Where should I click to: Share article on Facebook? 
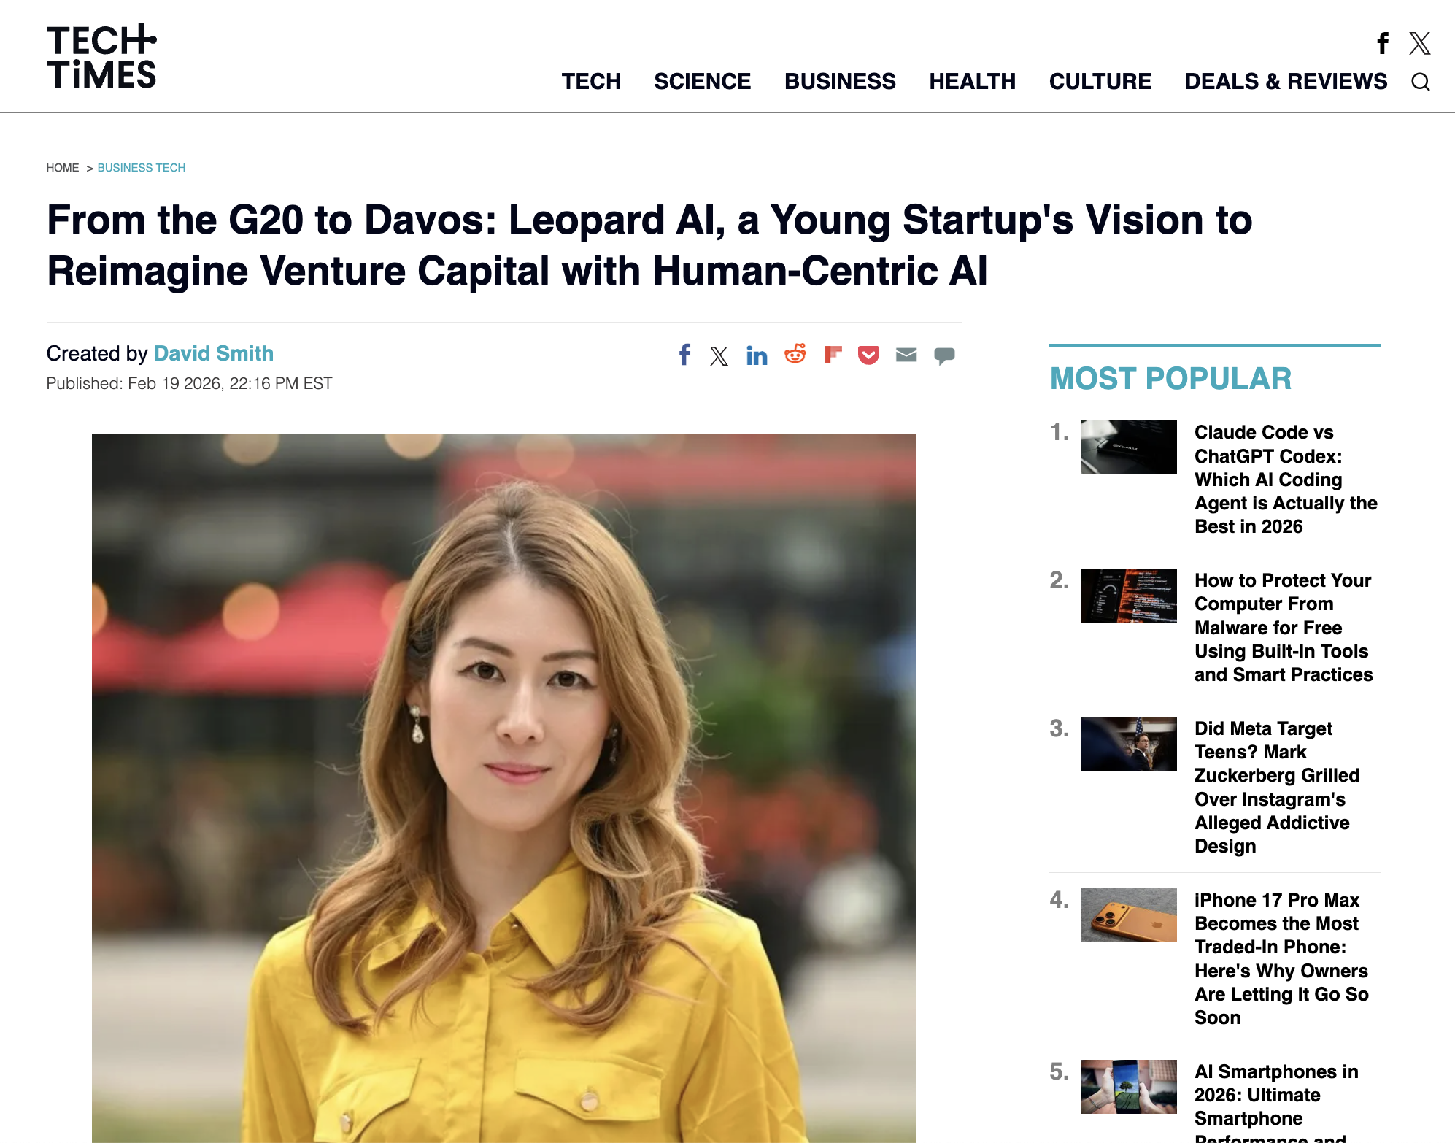(x=684, y=355)
